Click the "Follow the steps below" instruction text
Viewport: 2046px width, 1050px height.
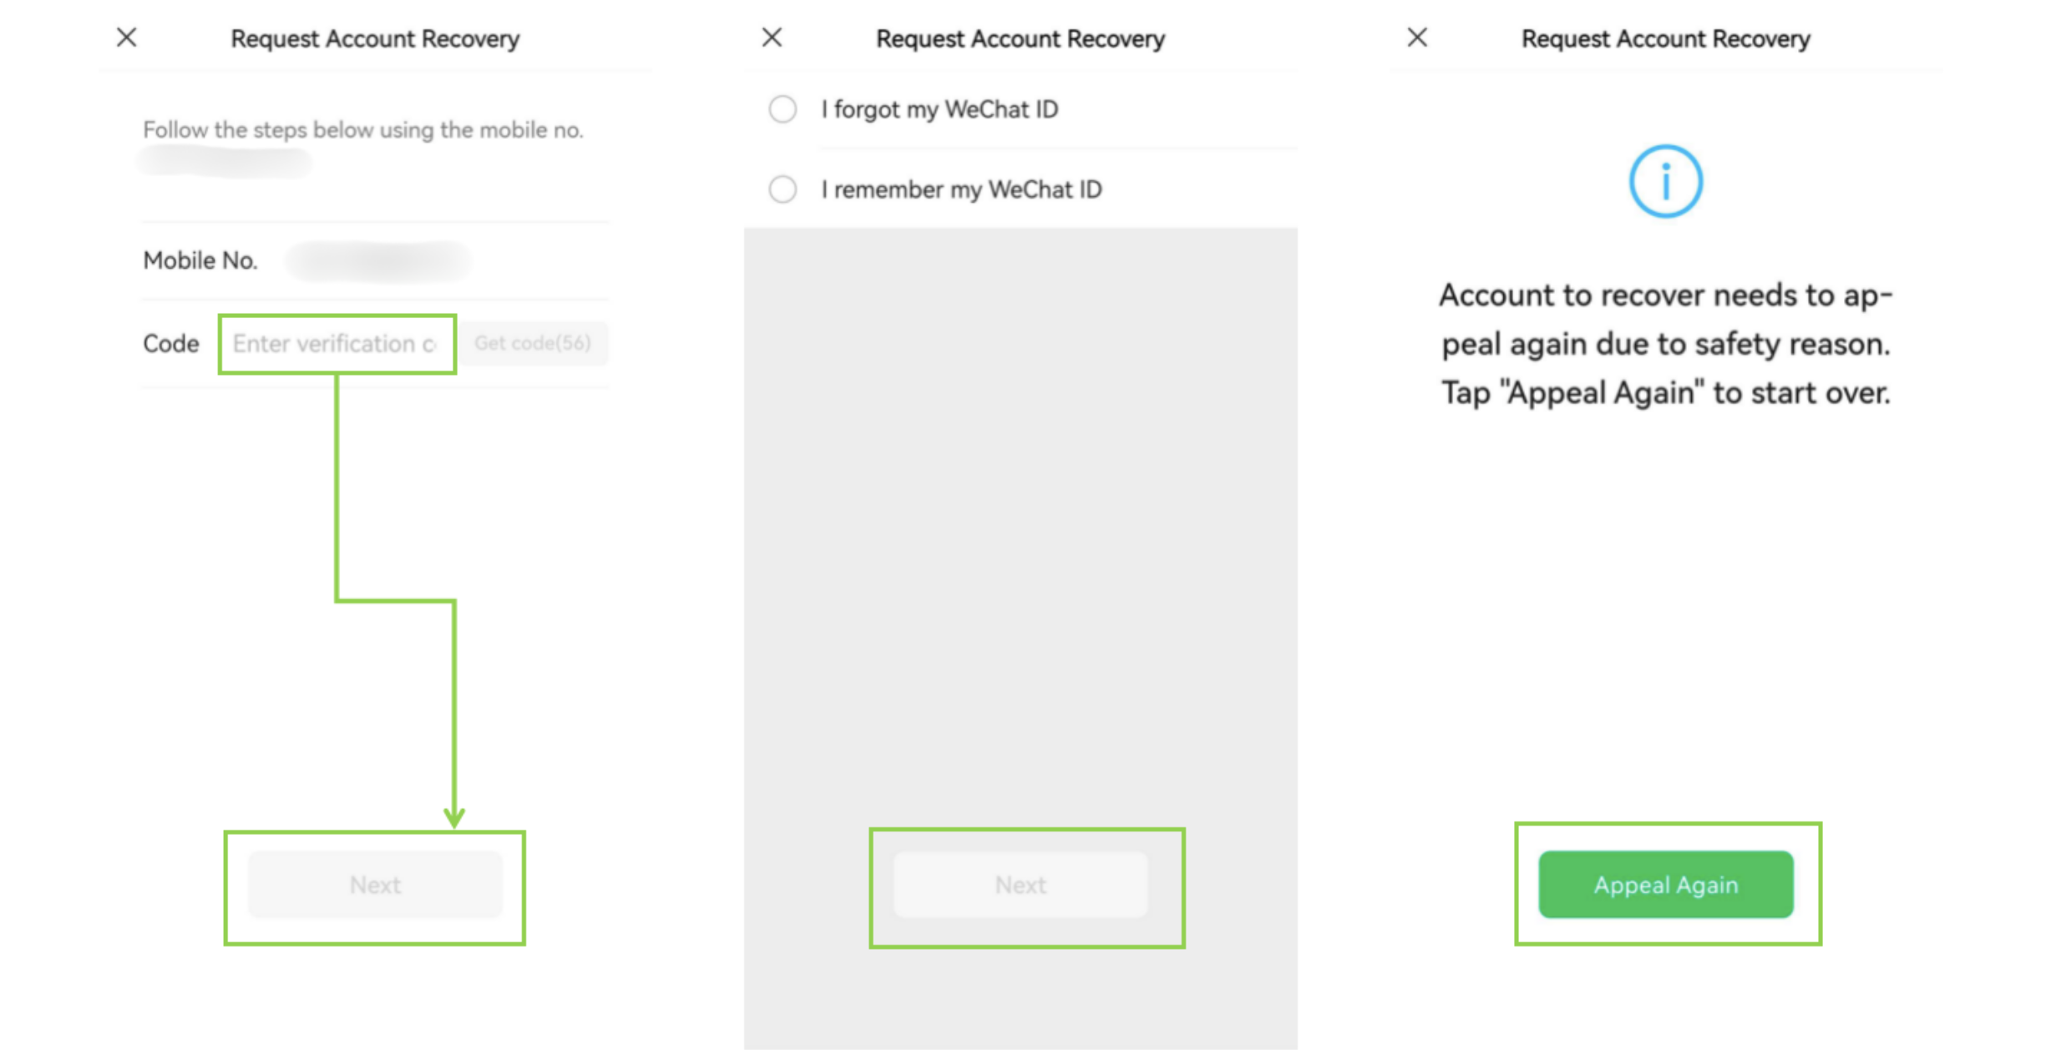pyautogui.click(x=362, y=130)
